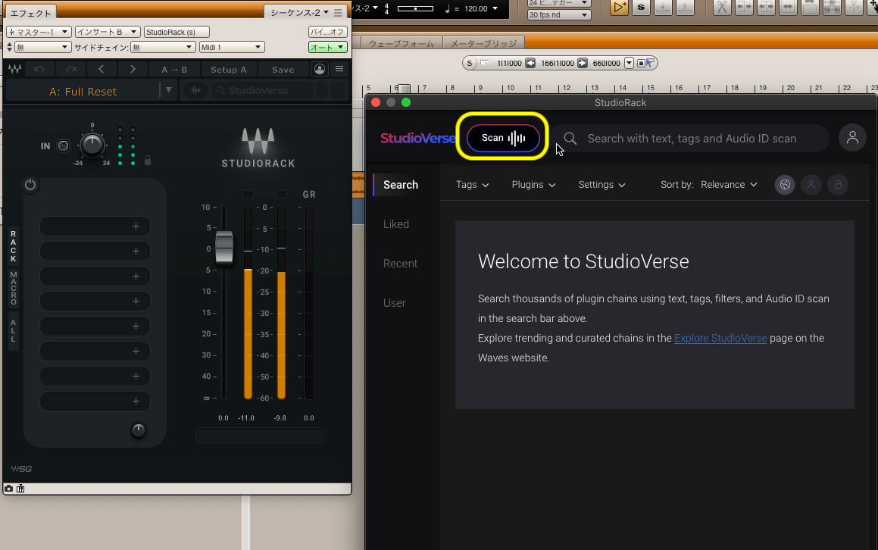This screenshot has width=878, height=550.
Task: Open the account icon in StudioRack toolbar
Action: click(x=320, y=70)
